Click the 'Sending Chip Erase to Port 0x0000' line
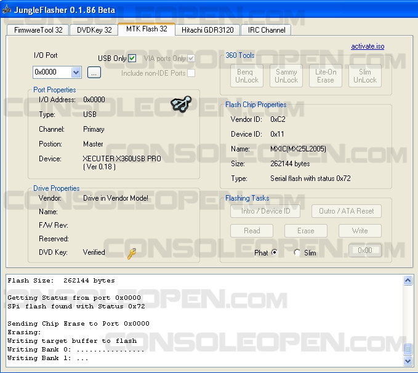This screenshot has width=418, height=373. pyautogui.click(x=78, y=324)
